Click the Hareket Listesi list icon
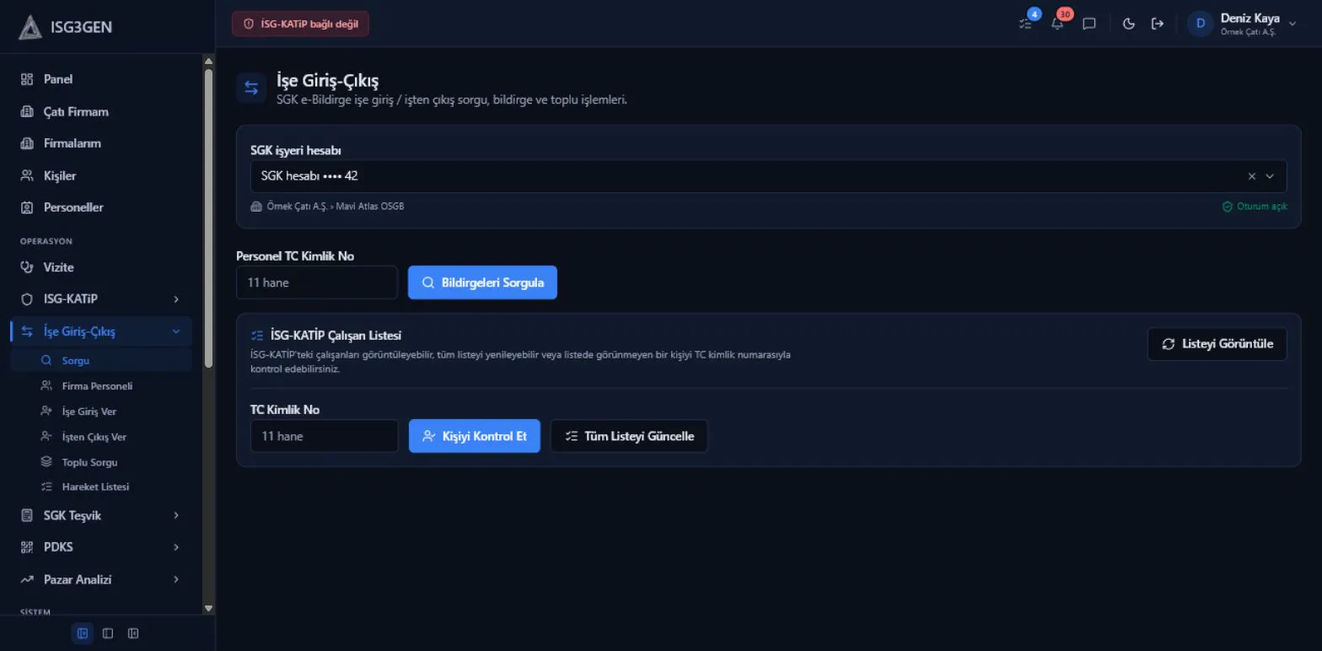Image resolution: width=1322 pixels, height=651 pixels. point(46,487)
